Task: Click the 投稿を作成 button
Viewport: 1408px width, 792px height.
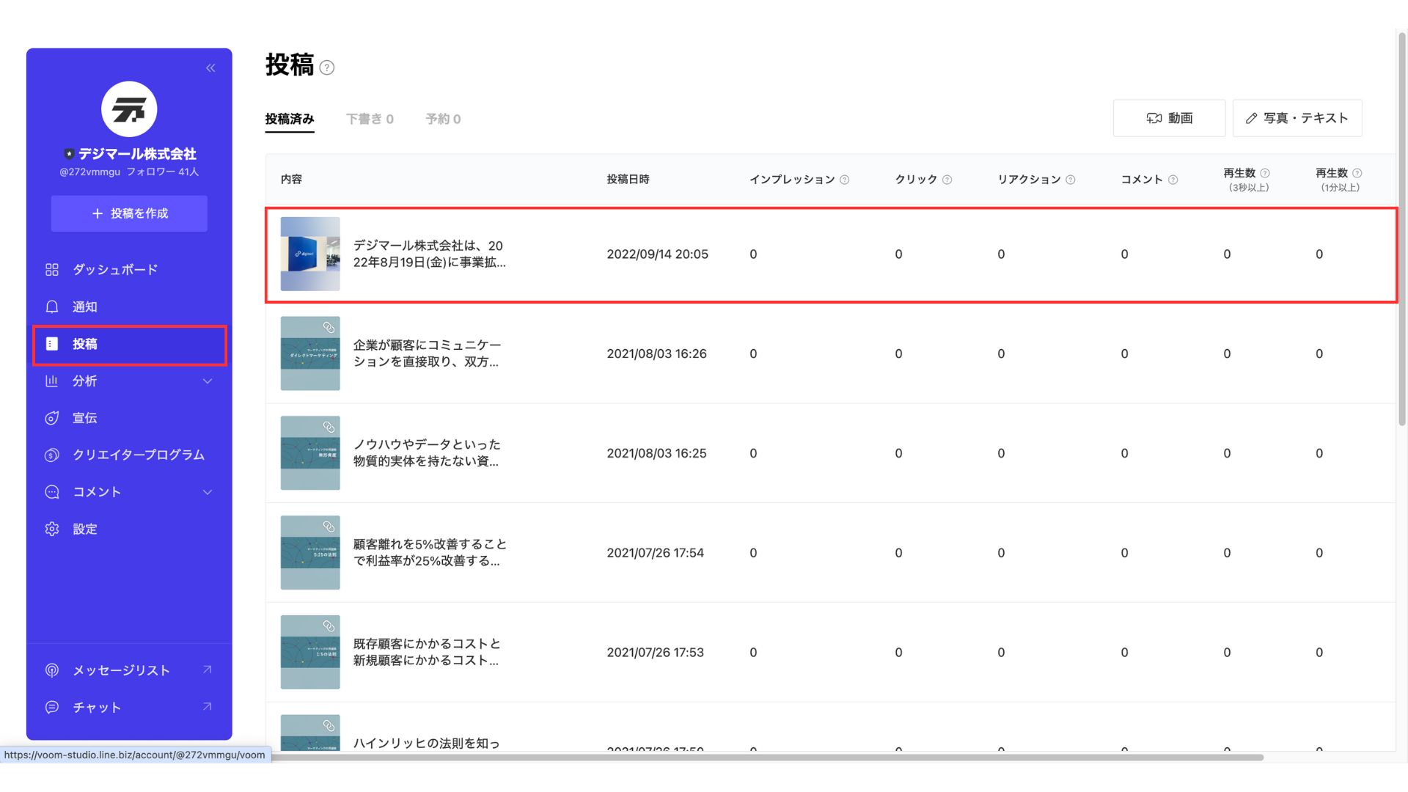Action: point(129,213)
